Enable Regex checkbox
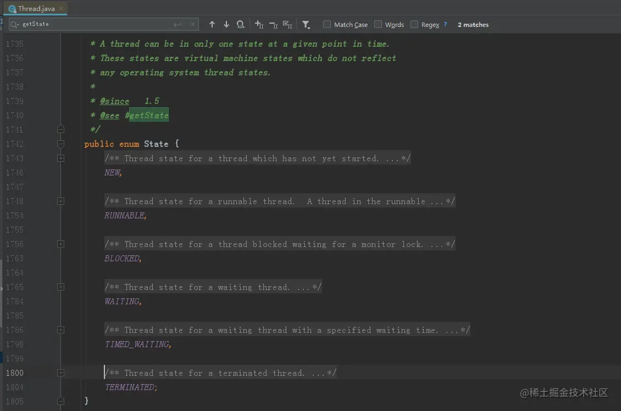The image size is (621, 411). (x=414, y=24)
